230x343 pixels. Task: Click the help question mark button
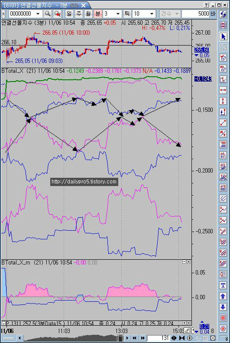click(x=206, y=5)
